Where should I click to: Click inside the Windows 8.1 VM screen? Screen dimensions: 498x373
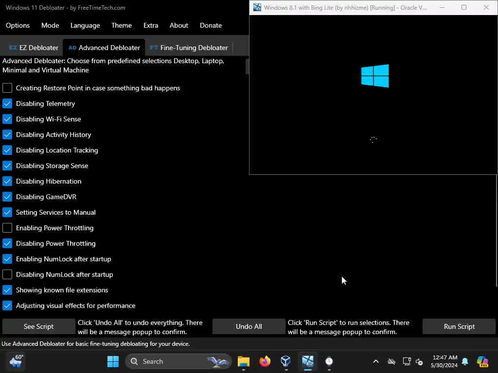point(373,95)
